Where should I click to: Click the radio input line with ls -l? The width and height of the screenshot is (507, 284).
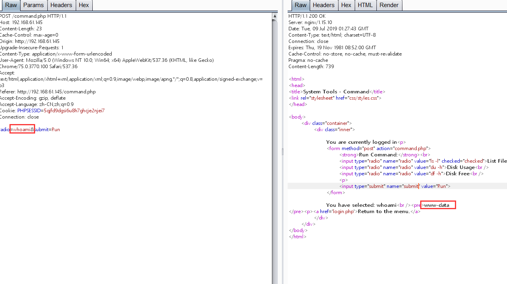click(x=423, y=161)
